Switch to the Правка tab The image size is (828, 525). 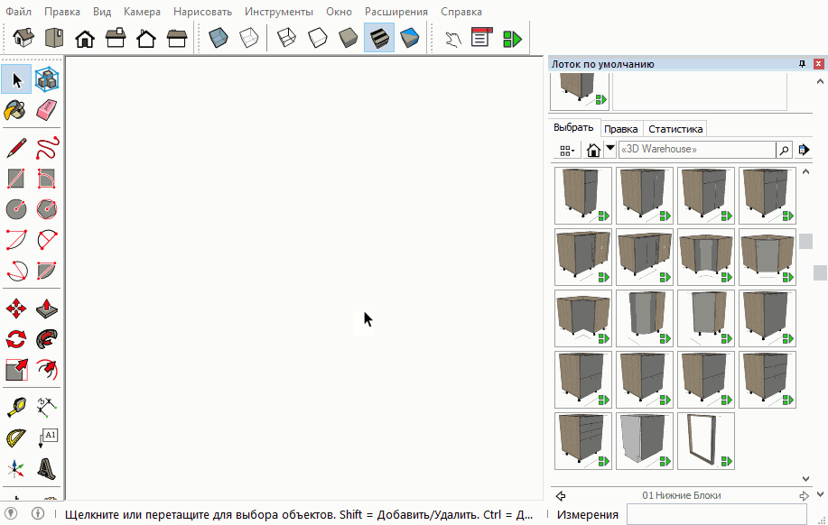621,129
